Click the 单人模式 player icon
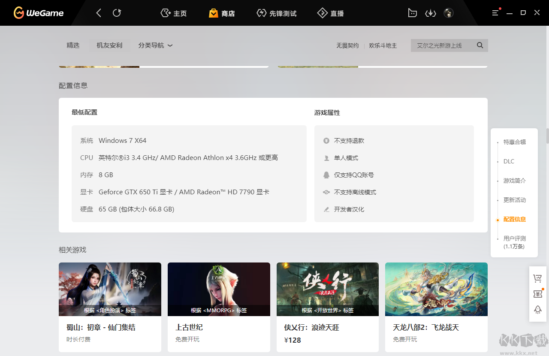 click(326, 158)
